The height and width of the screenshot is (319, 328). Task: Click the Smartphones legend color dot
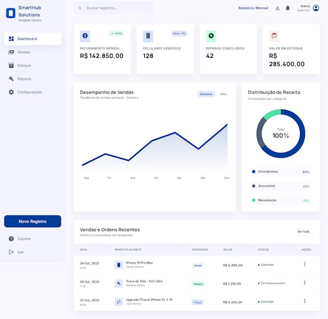[254, 172]
